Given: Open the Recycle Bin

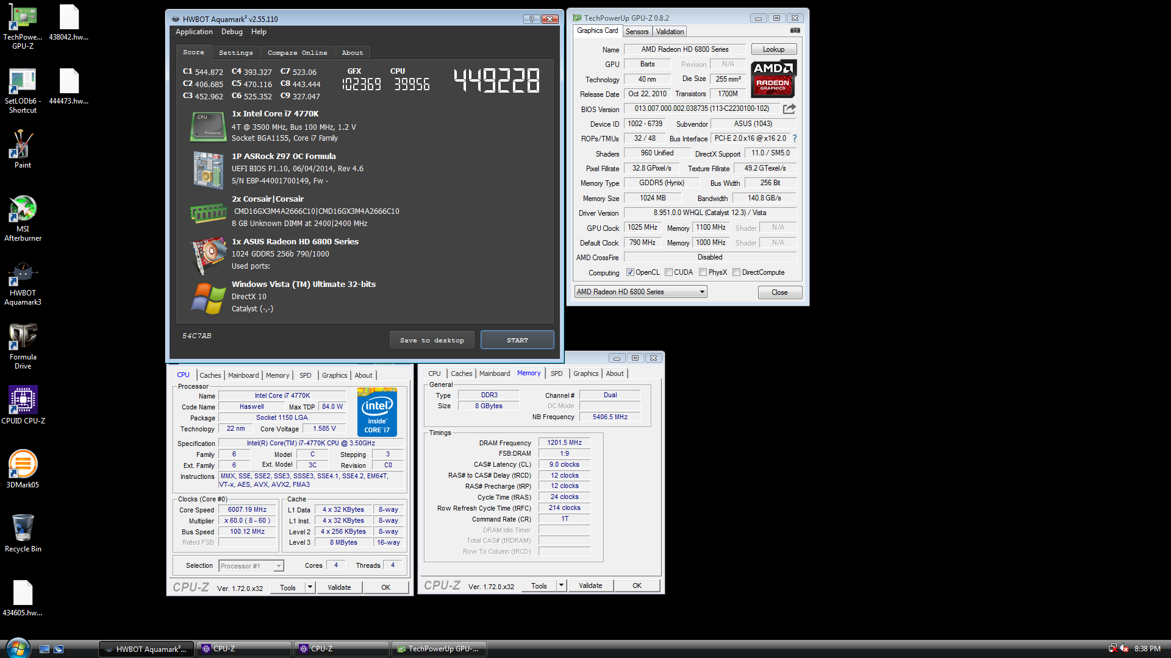Looking at the screenshot, I should point(23,533).
